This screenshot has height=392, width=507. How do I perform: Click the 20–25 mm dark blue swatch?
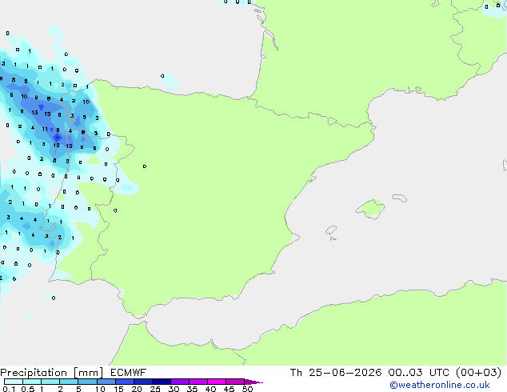(142, 382)
